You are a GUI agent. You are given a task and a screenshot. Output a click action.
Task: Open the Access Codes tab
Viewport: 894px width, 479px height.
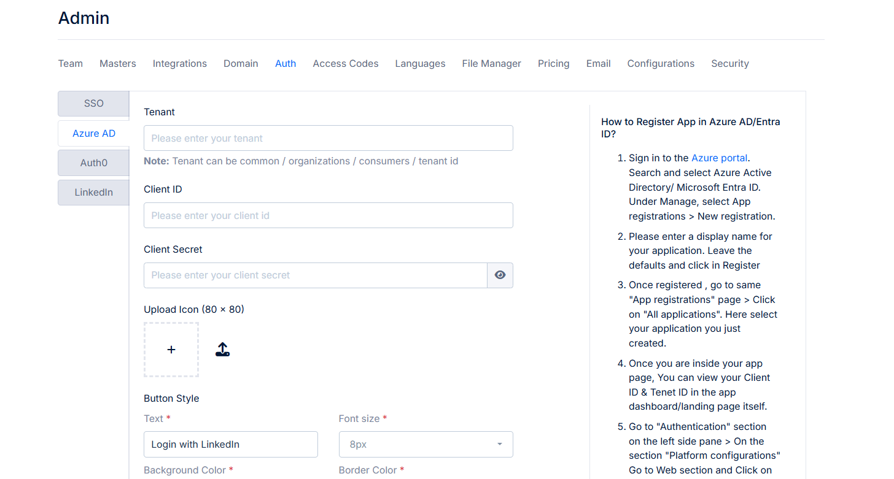[x=346, y=64]
